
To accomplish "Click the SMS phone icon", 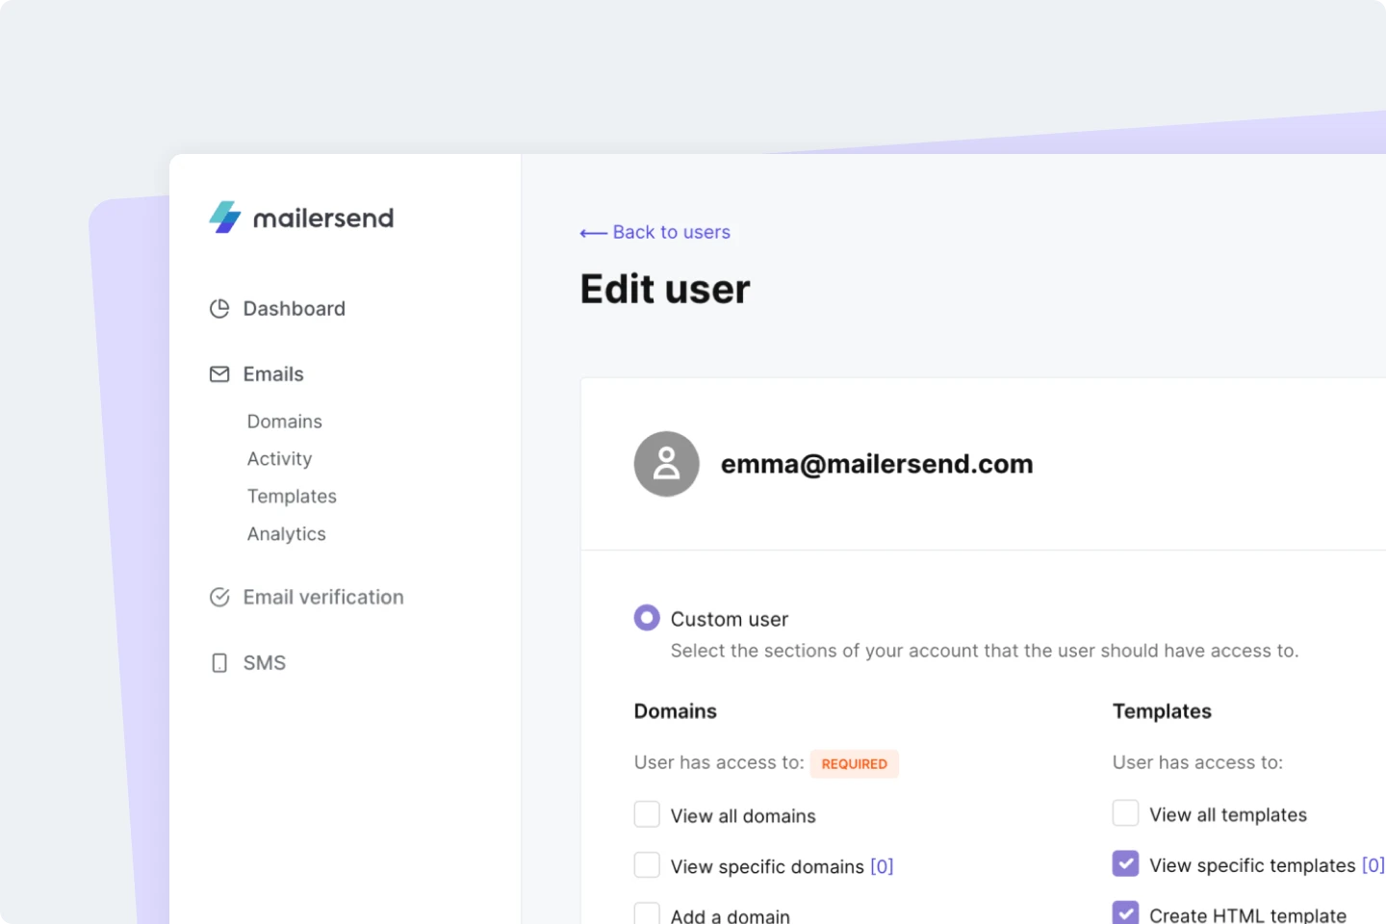I will 219,663.
